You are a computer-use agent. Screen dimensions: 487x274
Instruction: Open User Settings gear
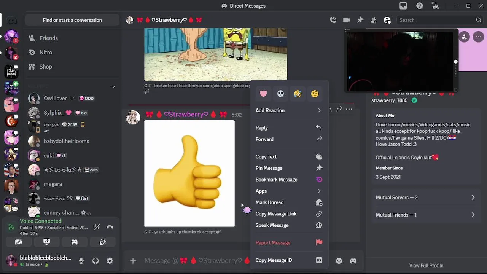[x=110, y=261]
